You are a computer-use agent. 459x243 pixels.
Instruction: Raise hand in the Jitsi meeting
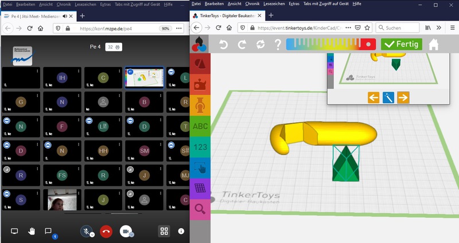(32, 231)
